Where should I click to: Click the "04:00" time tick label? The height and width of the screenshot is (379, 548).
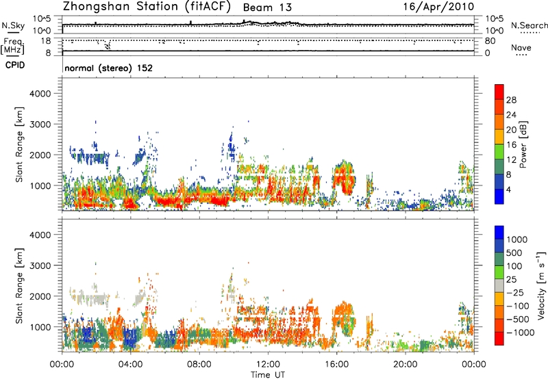(x=131, y=365)
